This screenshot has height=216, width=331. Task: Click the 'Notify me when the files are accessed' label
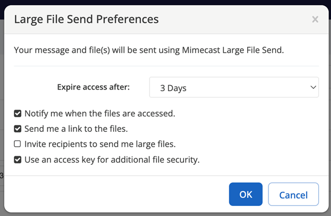[100, 113]
